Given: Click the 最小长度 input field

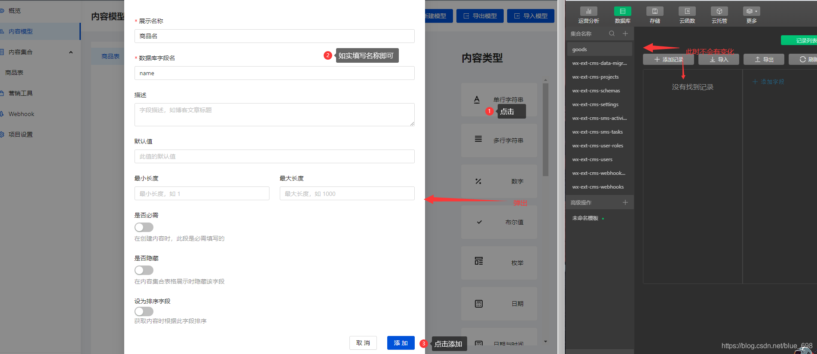Looking at the screenshot, I should click(x=202, y=193).
